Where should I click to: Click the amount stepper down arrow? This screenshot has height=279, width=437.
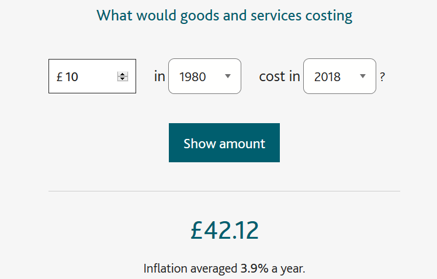point(123,79)
